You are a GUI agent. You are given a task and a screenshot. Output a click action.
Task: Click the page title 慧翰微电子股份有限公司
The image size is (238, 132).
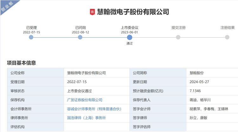[x=133, y=12]
